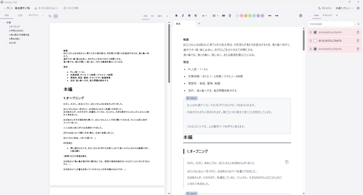Pick the green highlight color
Viewport: 363px width, 195px height.
250,16
